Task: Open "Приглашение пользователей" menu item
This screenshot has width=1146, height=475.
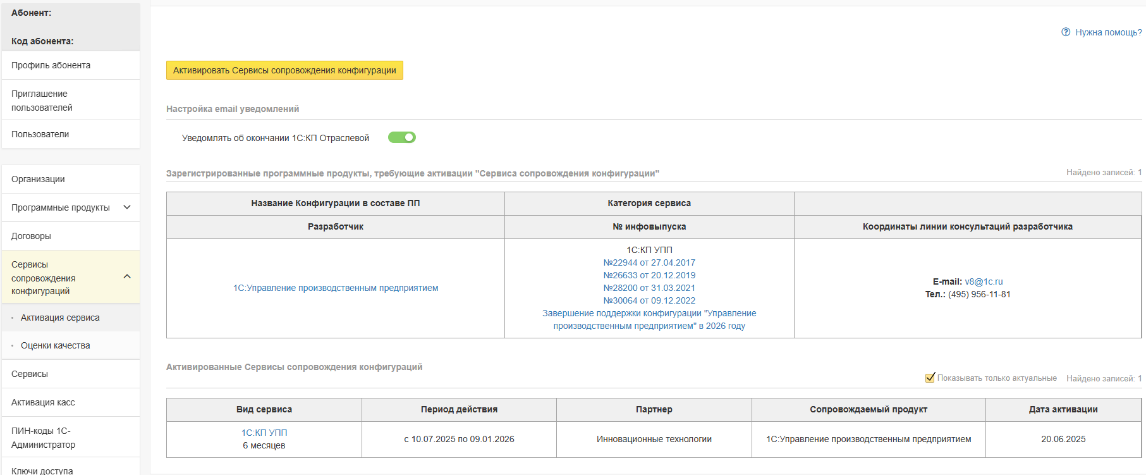Action: 71,100
